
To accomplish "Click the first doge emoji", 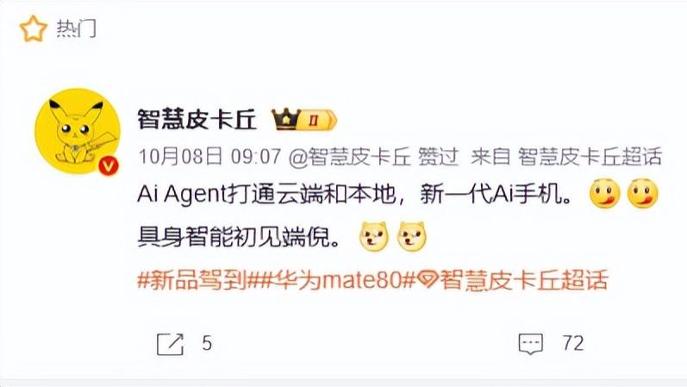I will coord(374,237).
